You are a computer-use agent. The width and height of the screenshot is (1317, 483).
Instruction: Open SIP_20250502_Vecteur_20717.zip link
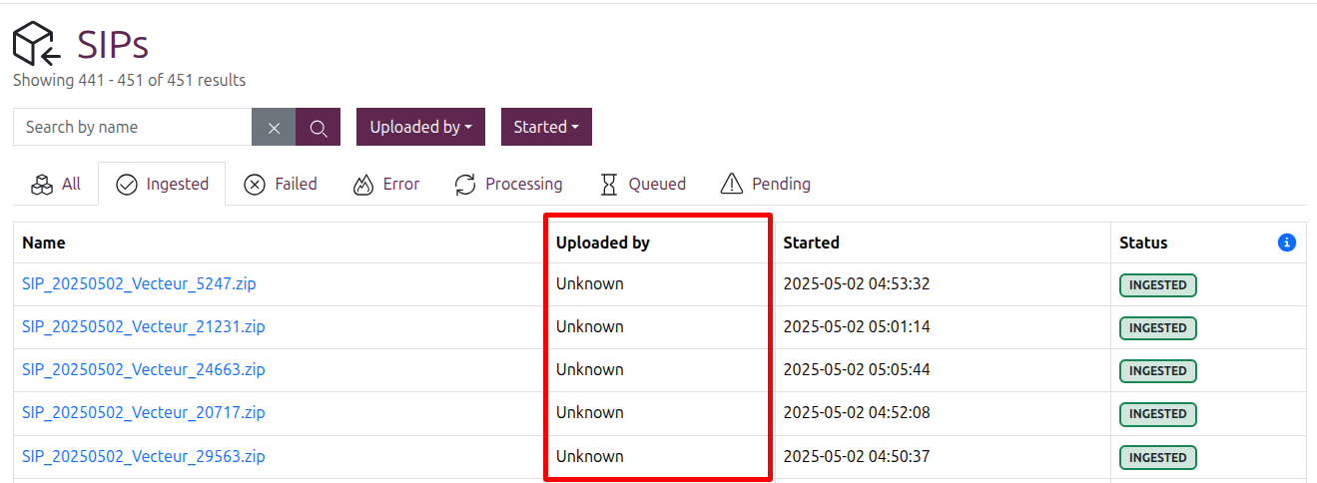[144, 412]
